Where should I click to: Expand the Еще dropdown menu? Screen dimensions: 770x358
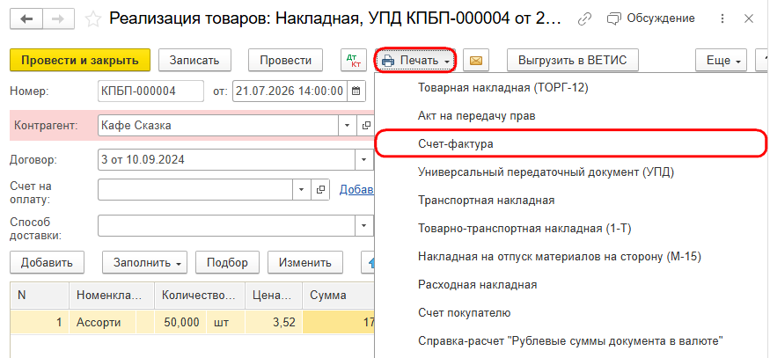point(721,61)
